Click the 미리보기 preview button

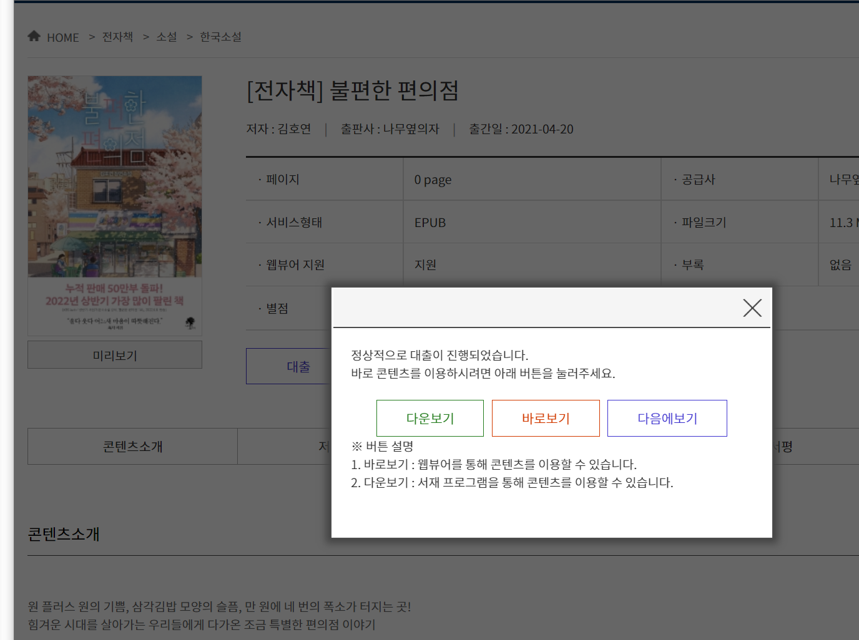coord(115,355)
